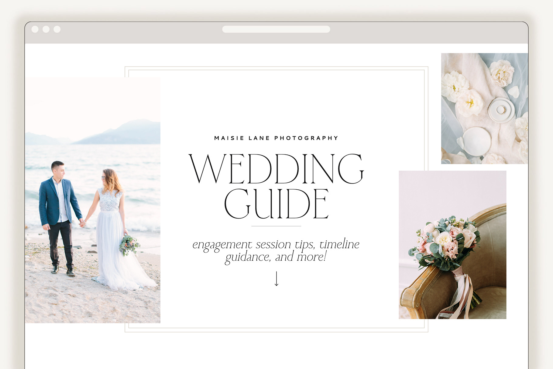Click the word GUIDE in the heading
This screenshot has height=369, width=553.
(276, 204)
